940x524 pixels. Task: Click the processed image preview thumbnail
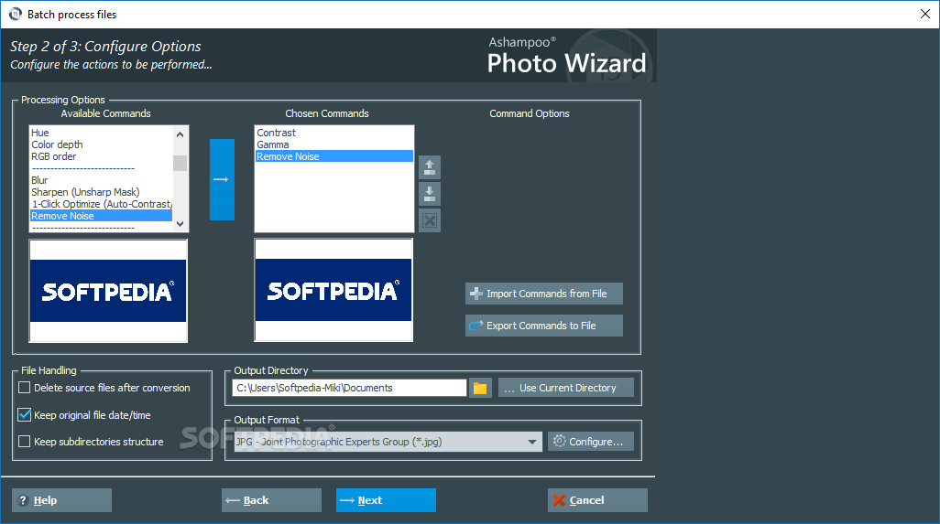pyautogui.click(x=333, y=290)
